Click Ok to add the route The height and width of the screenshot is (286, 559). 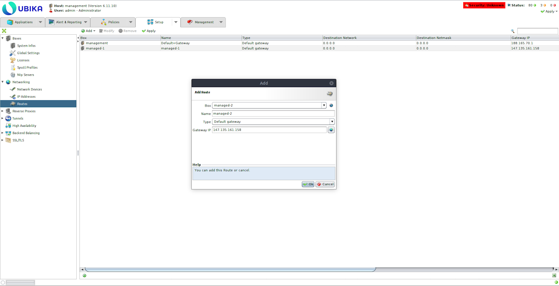pyautogui.click(x=308, y=184)
